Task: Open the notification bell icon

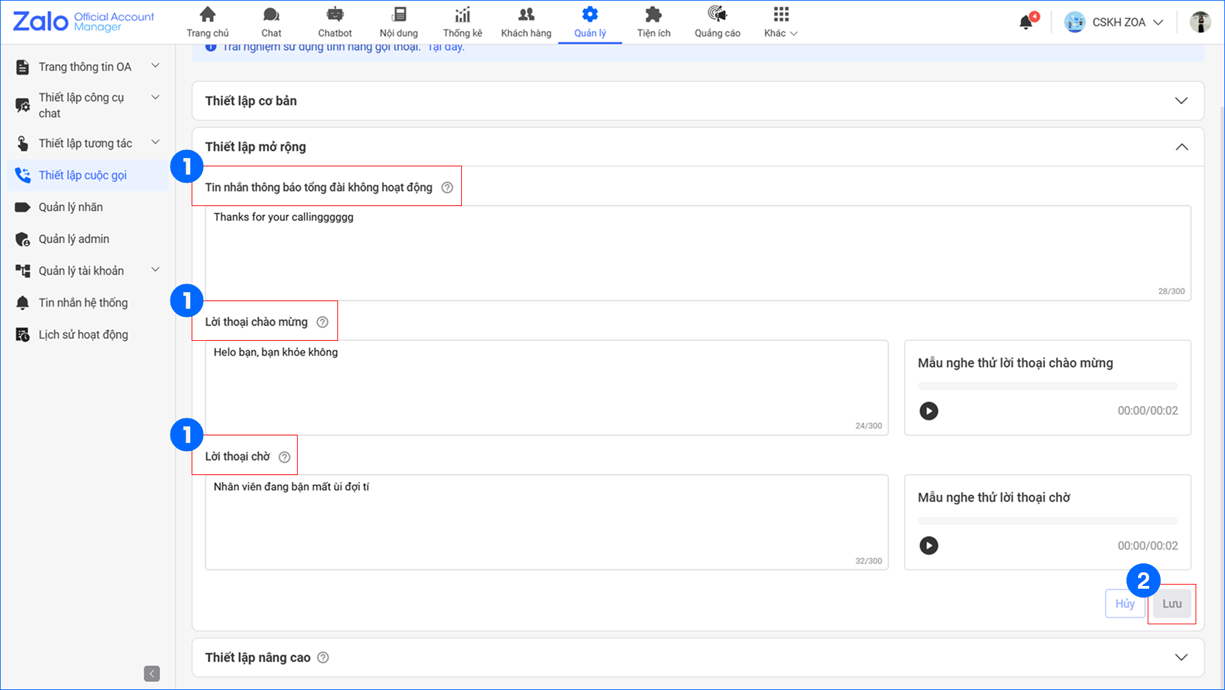Action: (1026, 23)
